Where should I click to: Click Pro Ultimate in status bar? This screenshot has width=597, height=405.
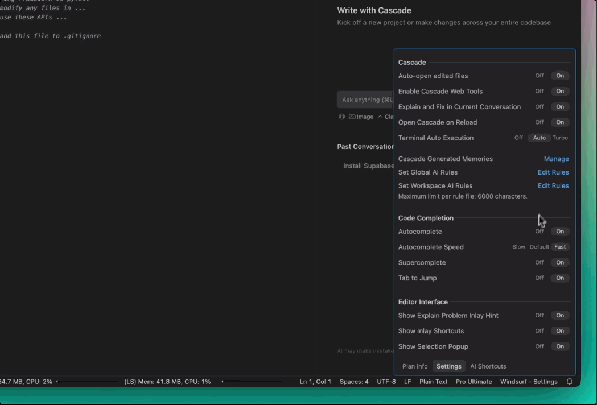pyautogui.click(x=474, y=382)
